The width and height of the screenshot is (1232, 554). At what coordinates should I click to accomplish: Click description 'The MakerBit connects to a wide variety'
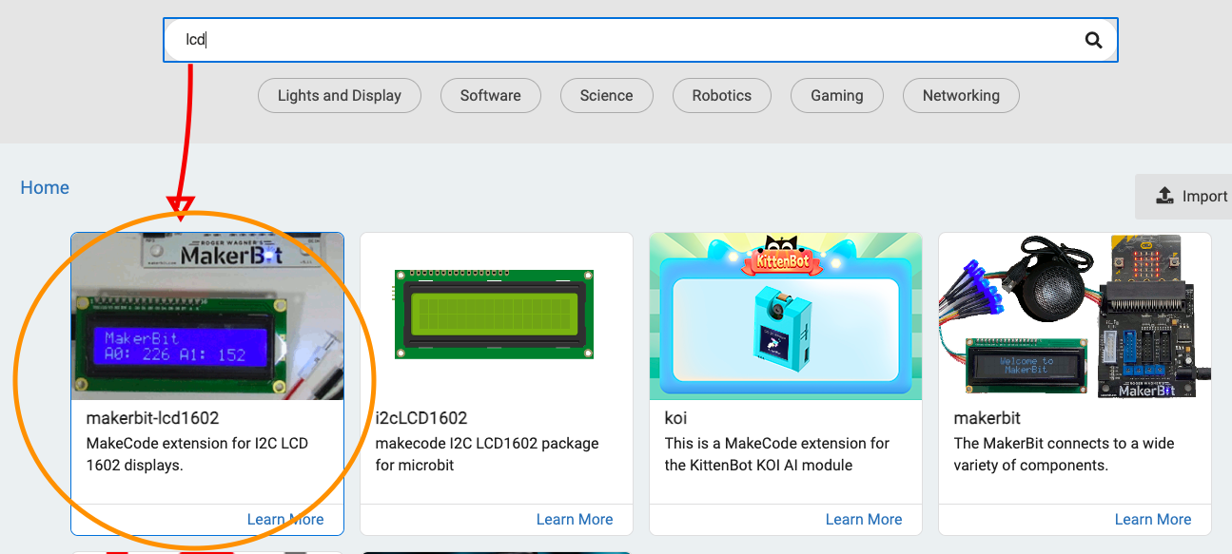(1065, 454)
